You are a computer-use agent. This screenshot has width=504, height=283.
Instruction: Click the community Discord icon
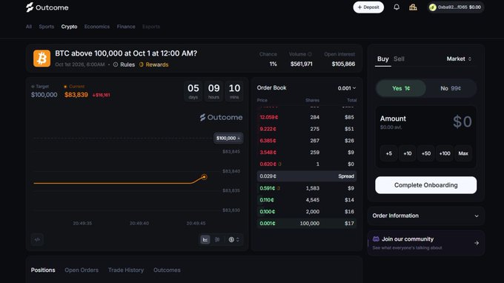pyautogui.click(x=376, y=239)
